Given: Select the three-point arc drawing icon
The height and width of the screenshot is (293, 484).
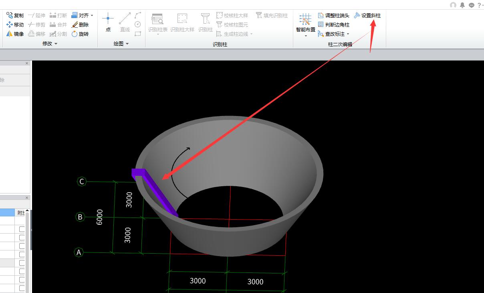Looking at the screenshot, I should pos(138,15).
